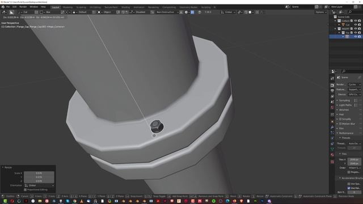
Task: Expand the Light Paths panel
Action: pos(345,105)
